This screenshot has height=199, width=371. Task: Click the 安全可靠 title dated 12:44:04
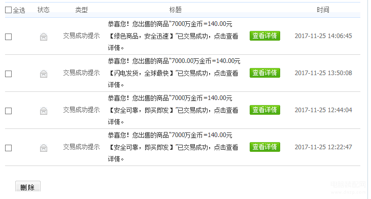(173, 110)
